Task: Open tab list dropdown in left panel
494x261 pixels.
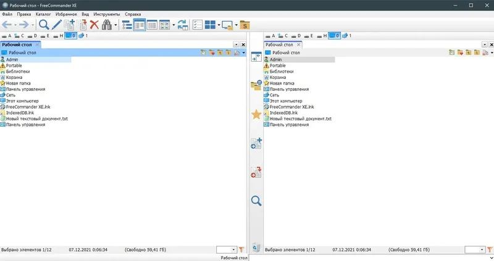Action: pyautogui.click(x=237, y=44)
